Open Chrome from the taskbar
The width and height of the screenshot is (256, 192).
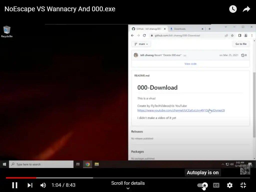coord(88,164)
